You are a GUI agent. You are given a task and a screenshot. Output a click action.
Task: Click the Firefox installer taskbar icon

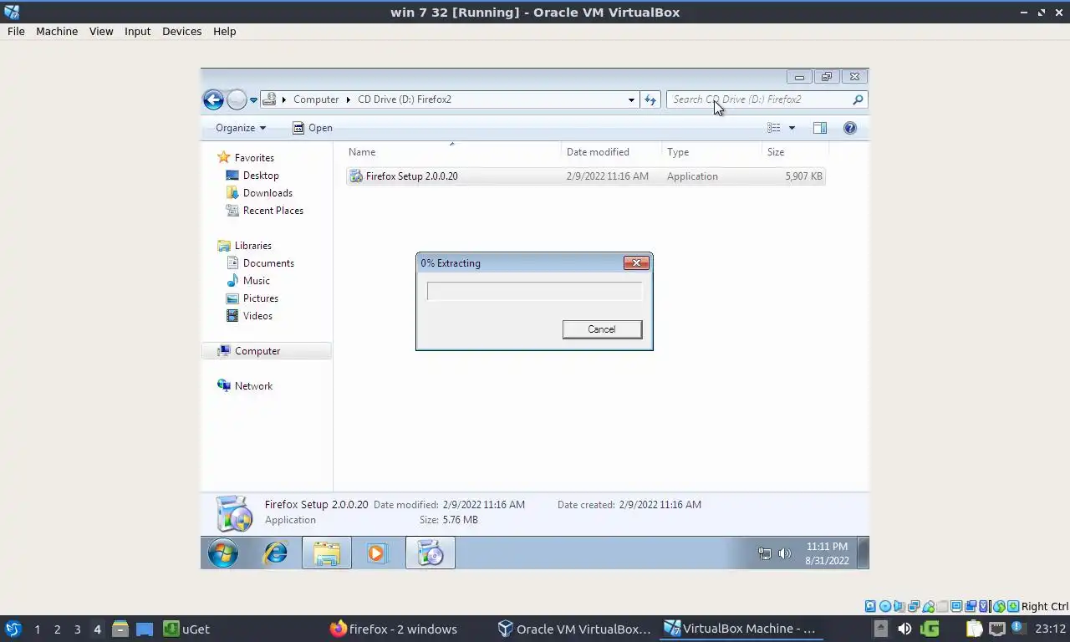pos(431,553)
